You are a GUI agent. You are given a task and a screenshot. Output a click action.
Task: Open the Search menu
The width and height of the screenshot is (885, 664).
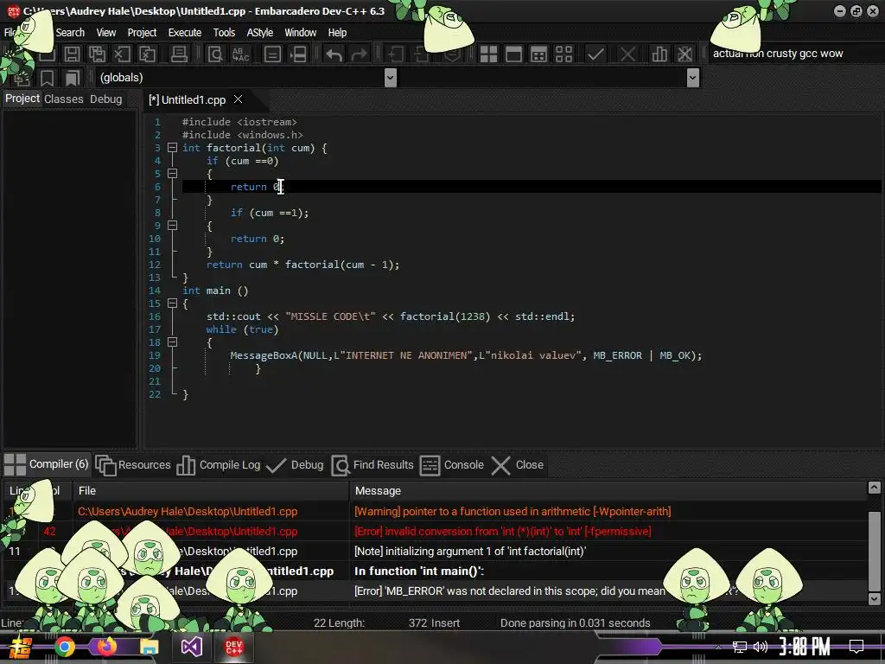click(70, 33)
